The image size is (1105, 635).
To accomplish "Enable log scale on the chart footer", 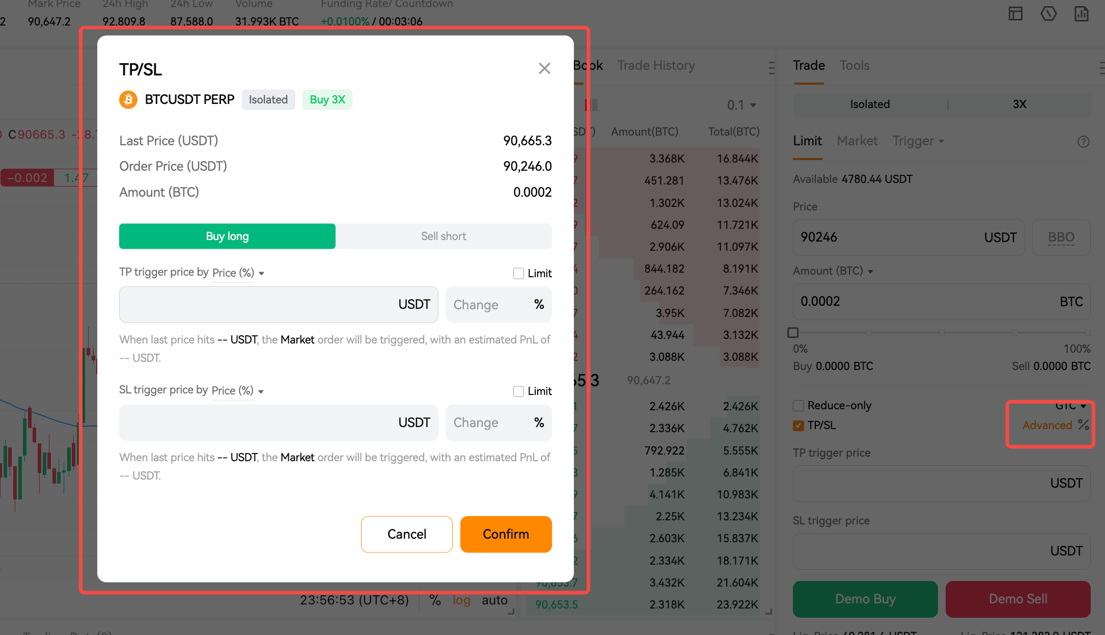I will click(461, 600).
